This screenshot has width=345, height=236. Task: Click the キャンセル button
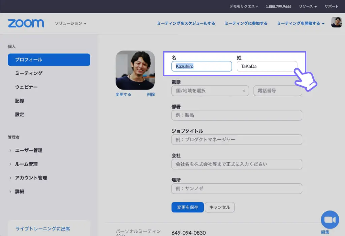(x=219, y=207)
